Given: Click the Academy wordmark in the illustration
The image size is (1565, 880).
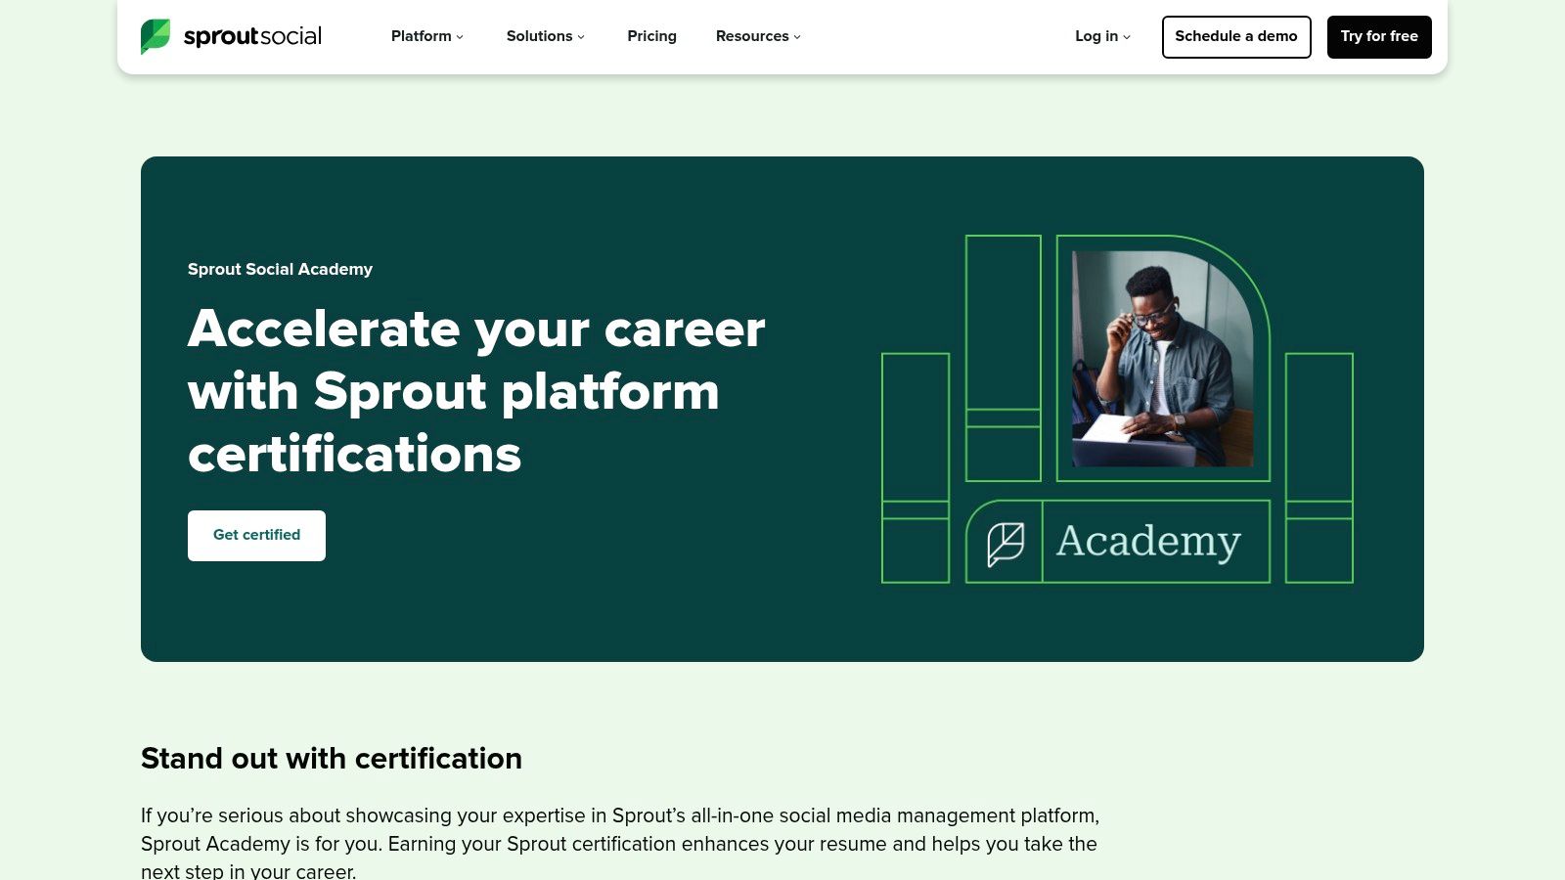Looking at the screenshot, I should [x=1148, y=542].
